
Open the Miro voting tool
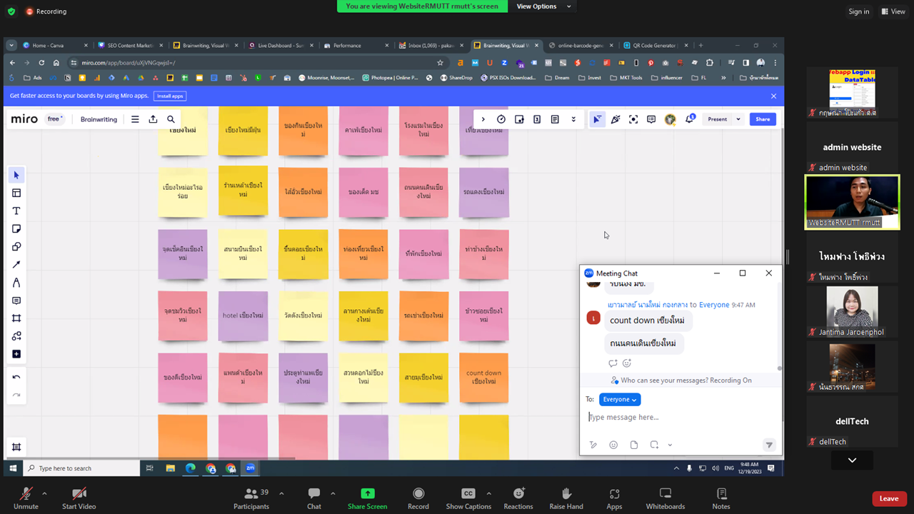click(x=519, y=119)
